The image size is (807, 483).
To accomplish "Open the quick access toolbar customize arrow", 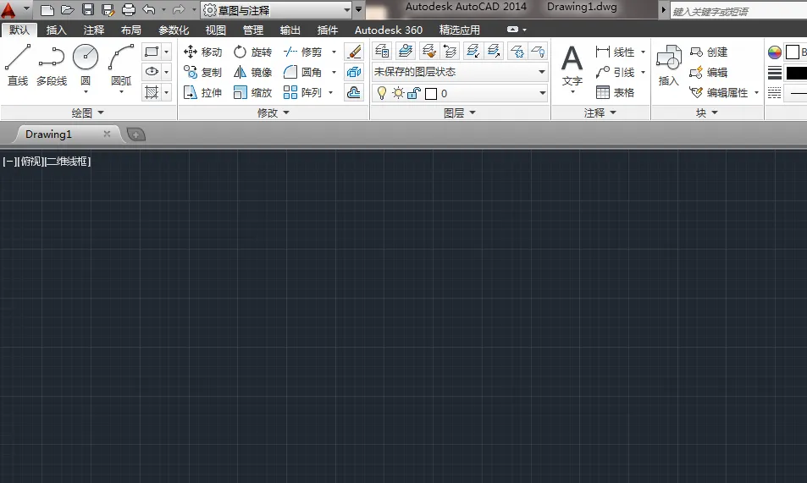I will 359,9.
